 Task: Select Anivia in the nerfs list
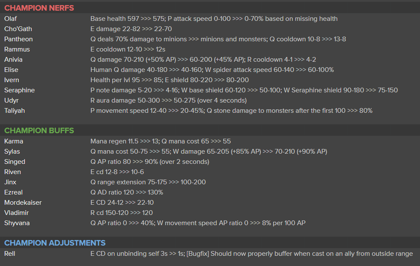[x=13, y=60]
